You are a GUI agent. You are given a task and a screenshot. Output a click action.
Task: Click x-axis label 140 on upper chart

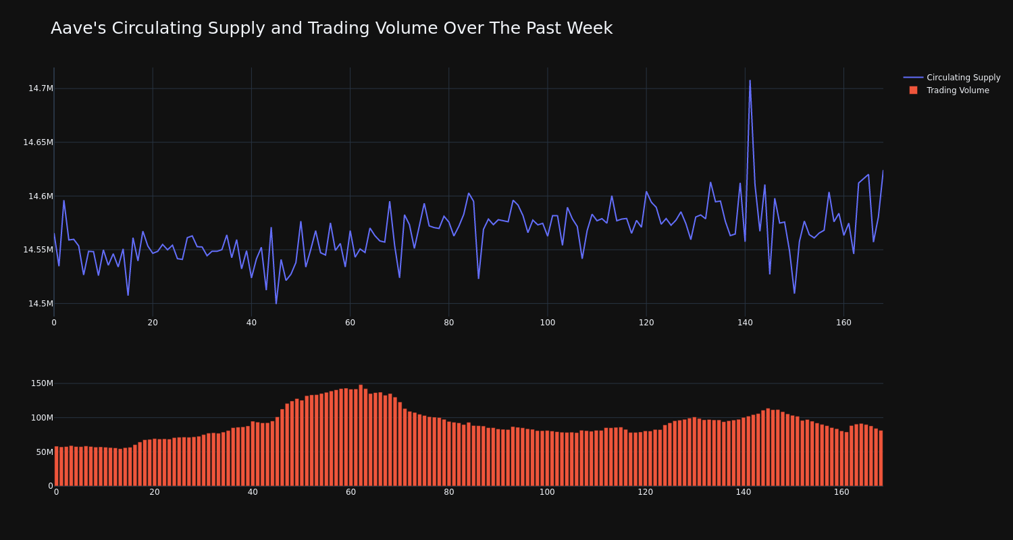745,323
